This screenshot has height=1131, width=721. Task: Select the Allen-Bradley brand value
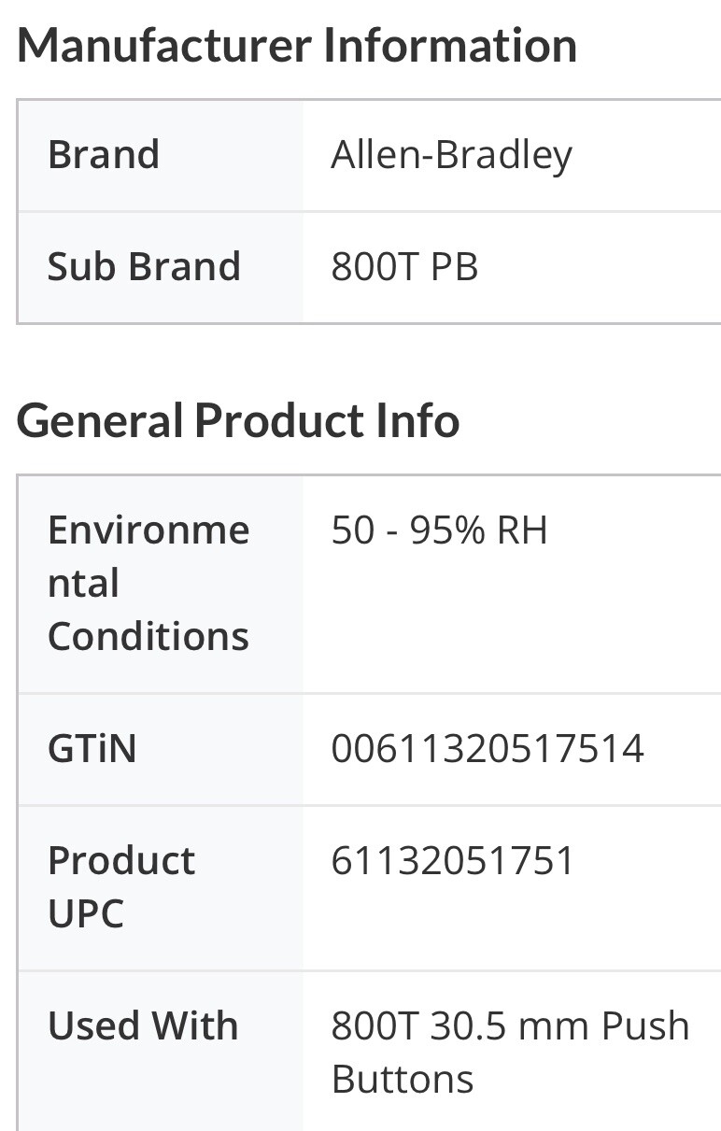pos(451,155)
